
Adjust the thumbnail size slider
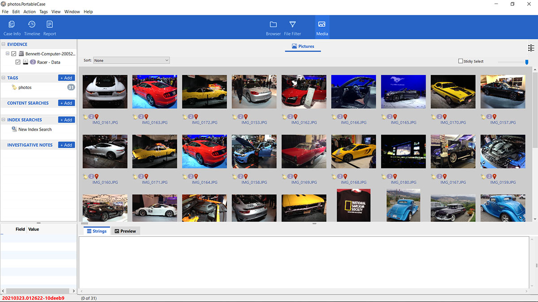pos(526,62)
